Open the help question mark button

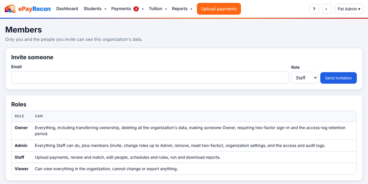[x=314, y=9]
